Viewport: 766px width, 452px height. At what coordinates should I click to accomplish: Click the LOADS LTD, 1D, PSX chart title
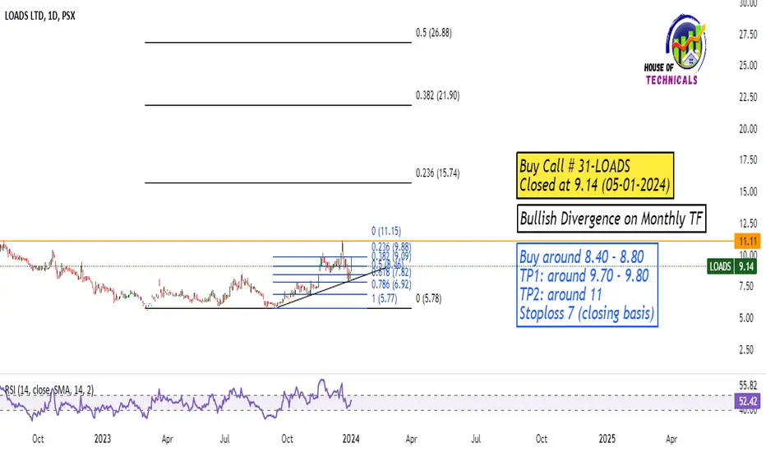(40, 16)
